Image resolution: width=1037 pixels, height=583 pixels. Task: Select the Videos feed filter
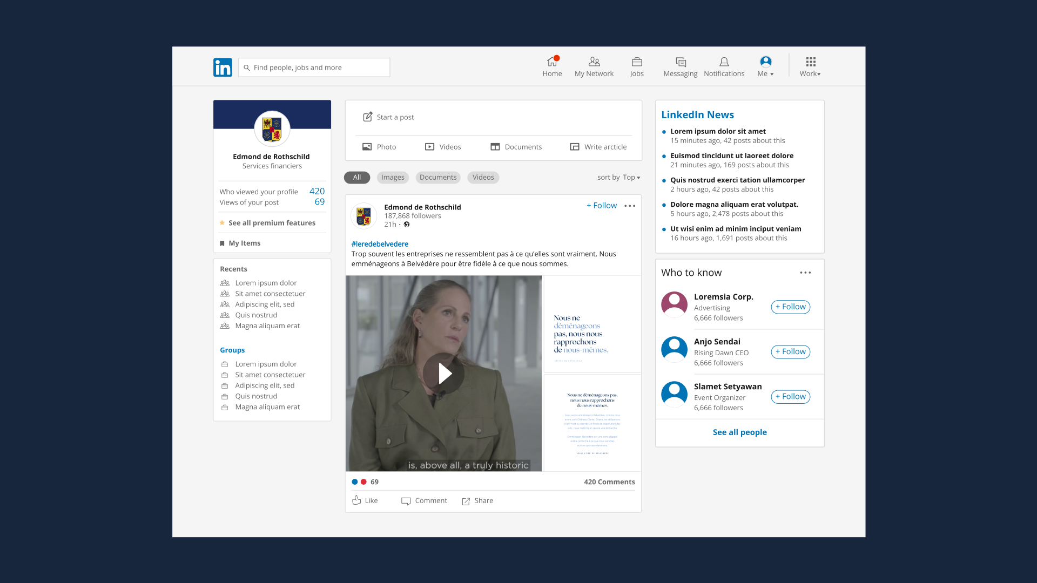coord(483,177)
